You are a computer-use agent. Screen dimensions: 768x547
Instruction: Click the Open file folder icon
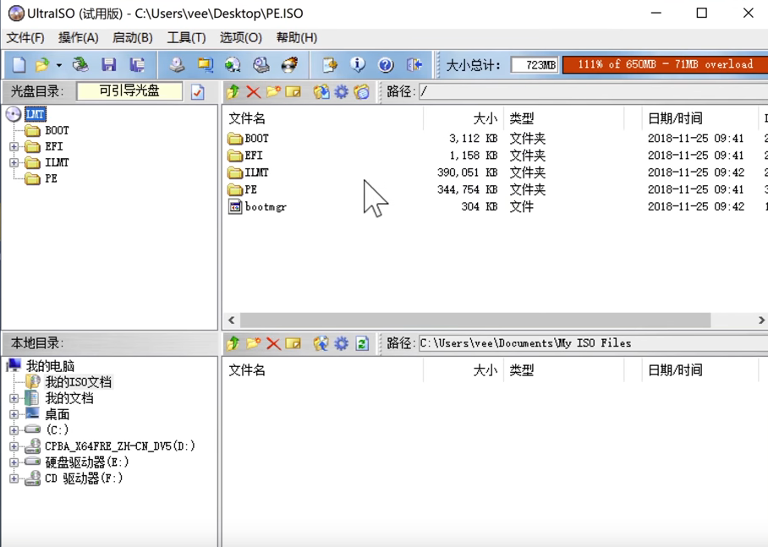(42, 64)
